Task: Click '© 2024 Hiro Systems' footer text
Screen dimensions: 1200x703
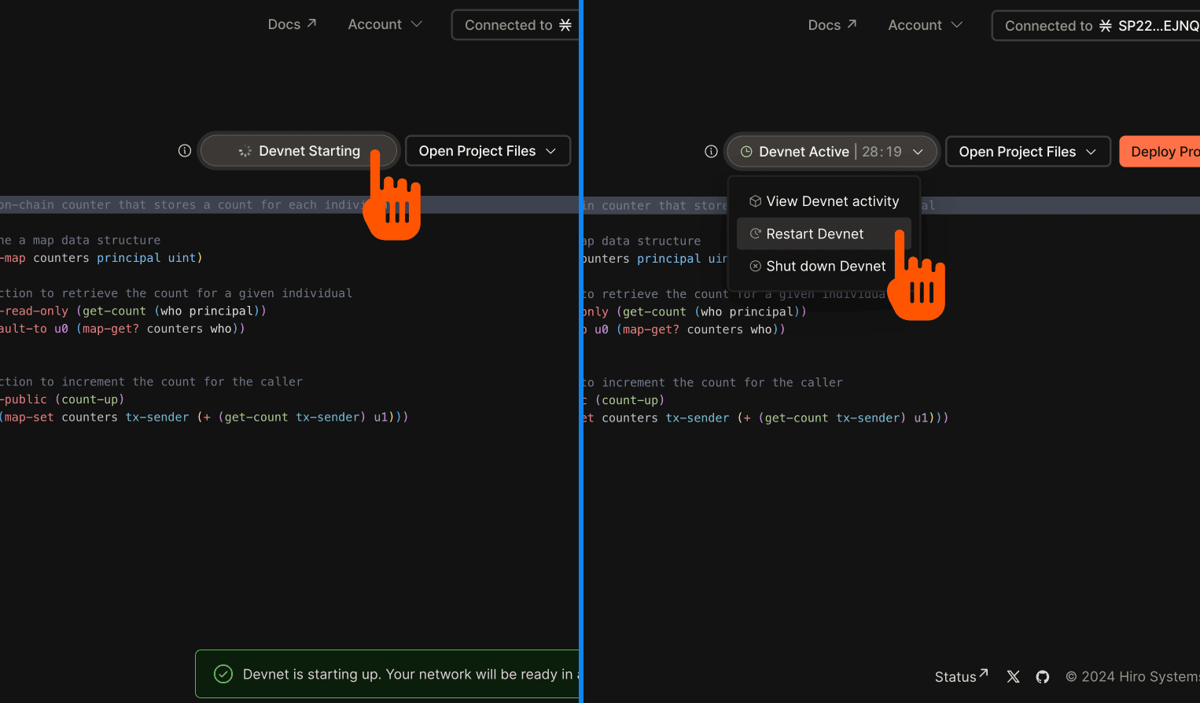Action: (x=1132, y=676)
